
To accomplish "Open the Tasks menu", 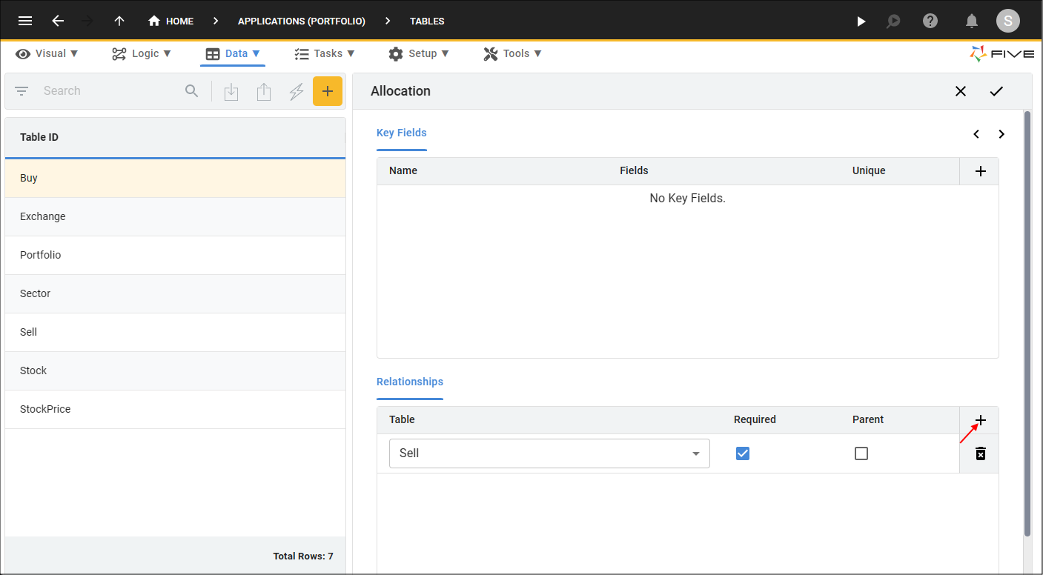I will click(x=325, y=53).
